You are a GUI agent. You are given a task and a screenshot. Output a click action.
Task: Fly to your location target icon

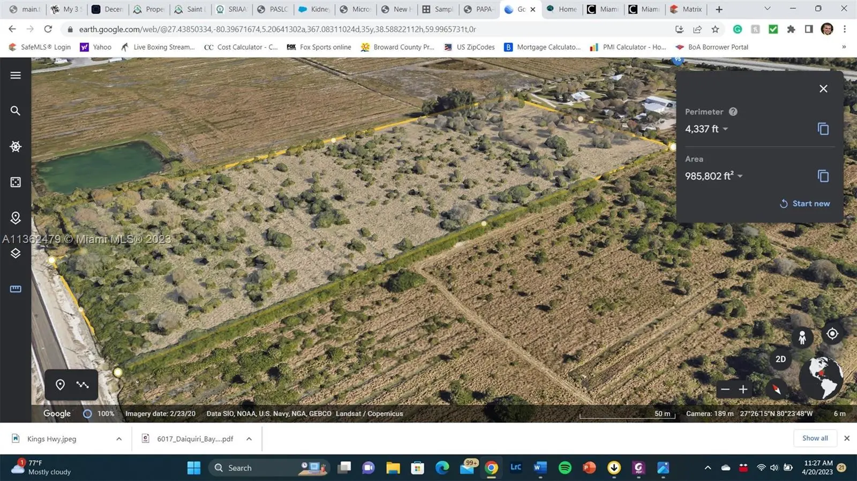[x=832, y=334]
